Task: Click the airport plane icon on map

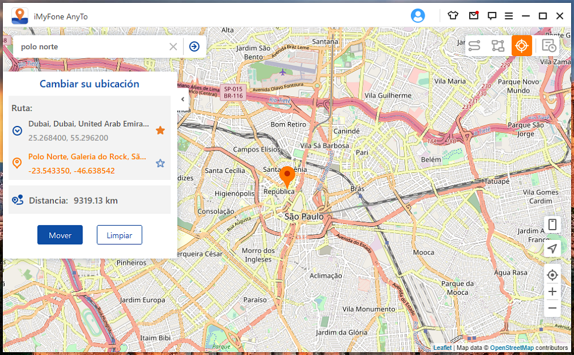Action: 282,73
